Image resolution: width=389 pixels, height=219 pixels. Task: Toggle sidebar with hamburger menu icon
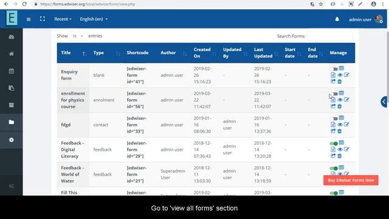[x=29, y=19]
